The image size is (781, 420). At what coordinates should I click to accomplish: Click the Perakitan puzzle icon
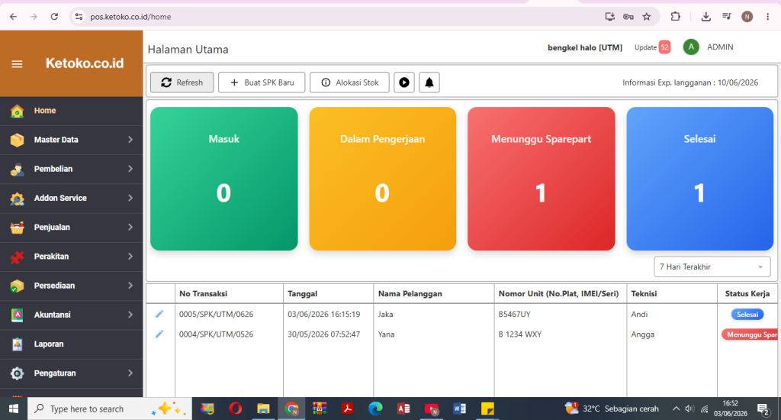[17, 257]
